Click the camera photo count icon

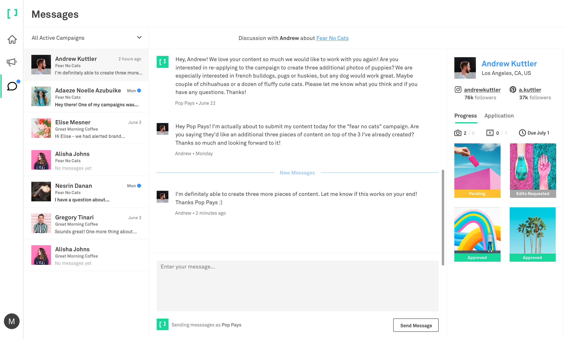(458, 133)
